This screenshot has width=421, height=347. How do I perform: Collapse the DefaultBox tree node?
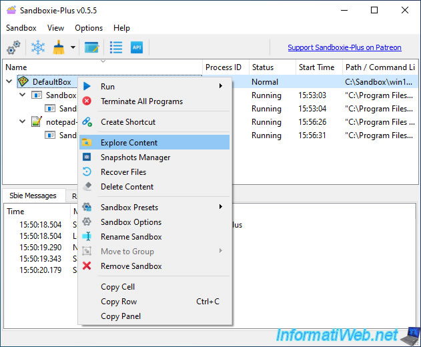pos(9,82)
